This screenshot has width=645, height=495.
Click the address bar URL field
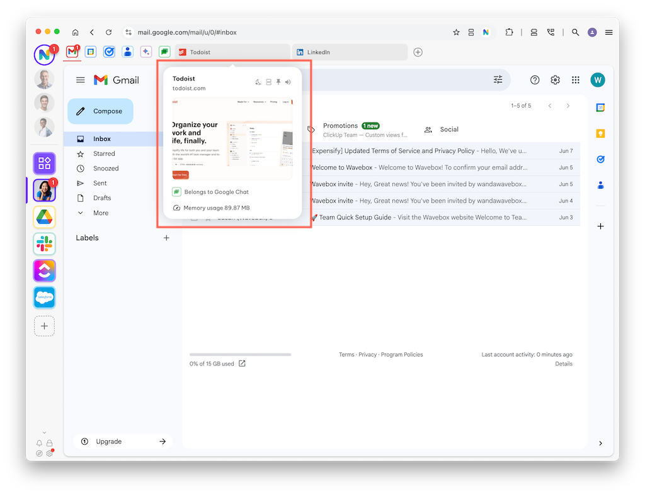(x=288, y=32)
